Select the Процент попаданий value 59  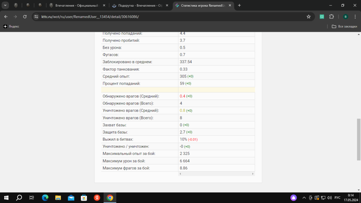[x=182, y=84]
